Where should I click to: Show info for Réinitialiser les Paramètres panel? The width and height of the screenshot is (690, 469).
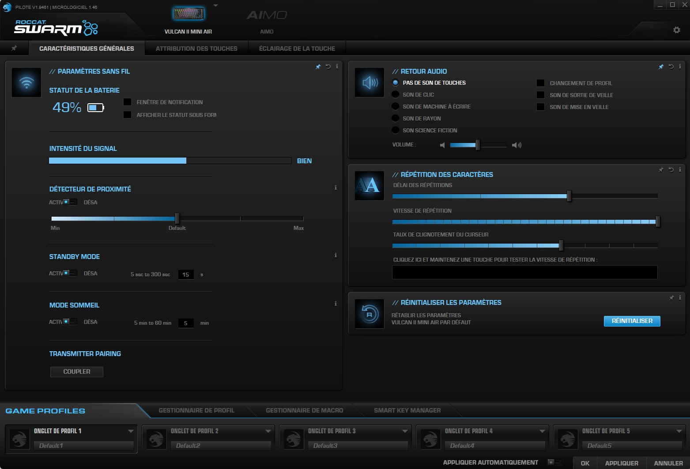tap(680, 298)
